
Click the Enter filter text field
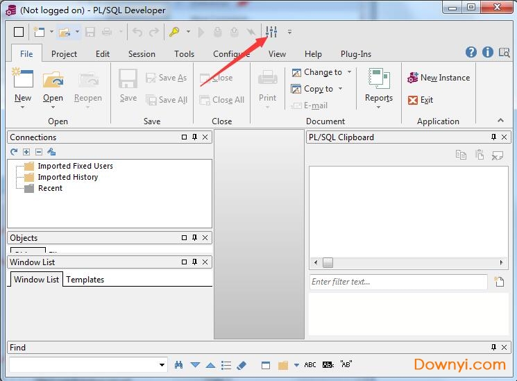pyautogui.click(x=398, y=282)
